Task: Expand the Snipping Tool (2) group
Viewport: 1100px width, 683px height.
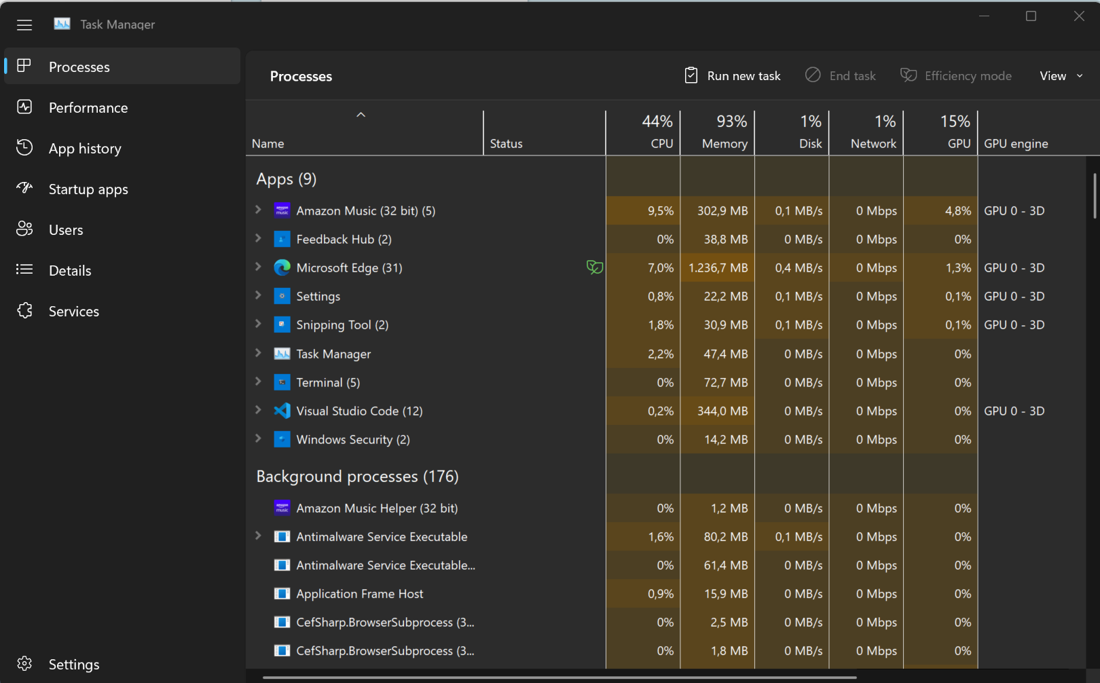Action: (258, 324)
